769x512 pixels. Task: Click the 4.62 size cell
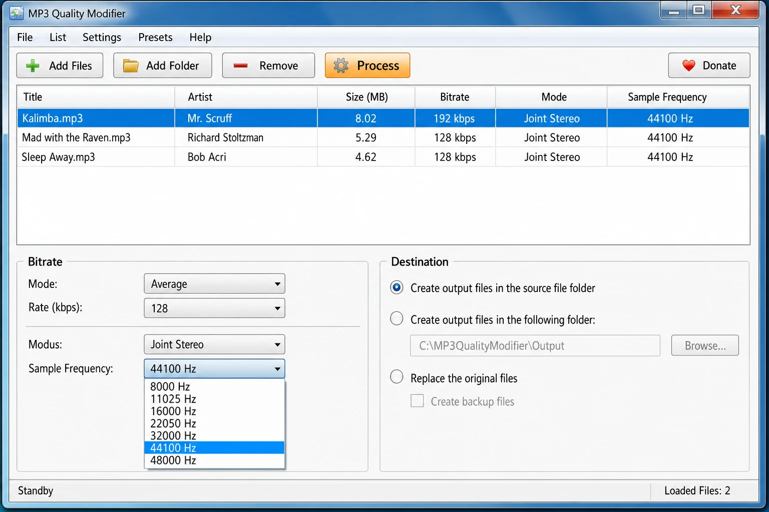[x=366, y=157]
